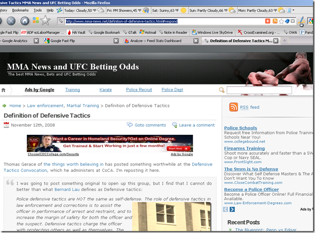Click the envelope icon in the address bar
This screenshot has width=315, height=233.
point(292,21)
